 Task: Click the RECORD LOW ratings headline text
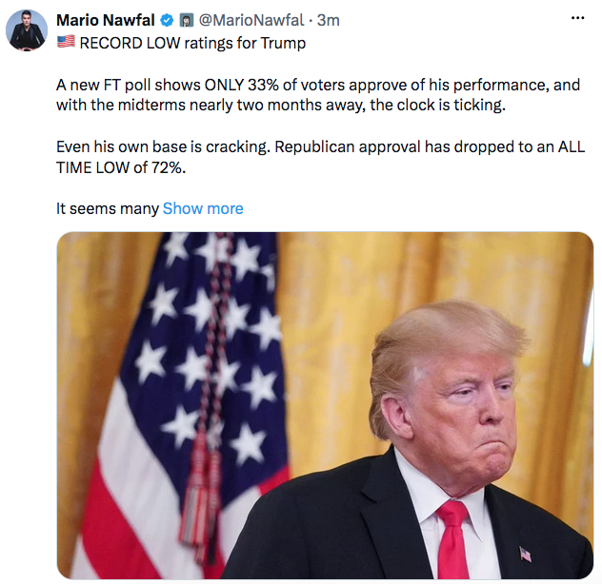(192, 43)
